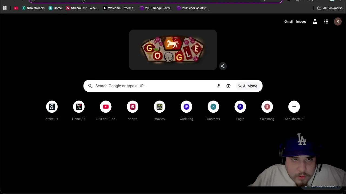Start voice search with microphone

(219, 86)
